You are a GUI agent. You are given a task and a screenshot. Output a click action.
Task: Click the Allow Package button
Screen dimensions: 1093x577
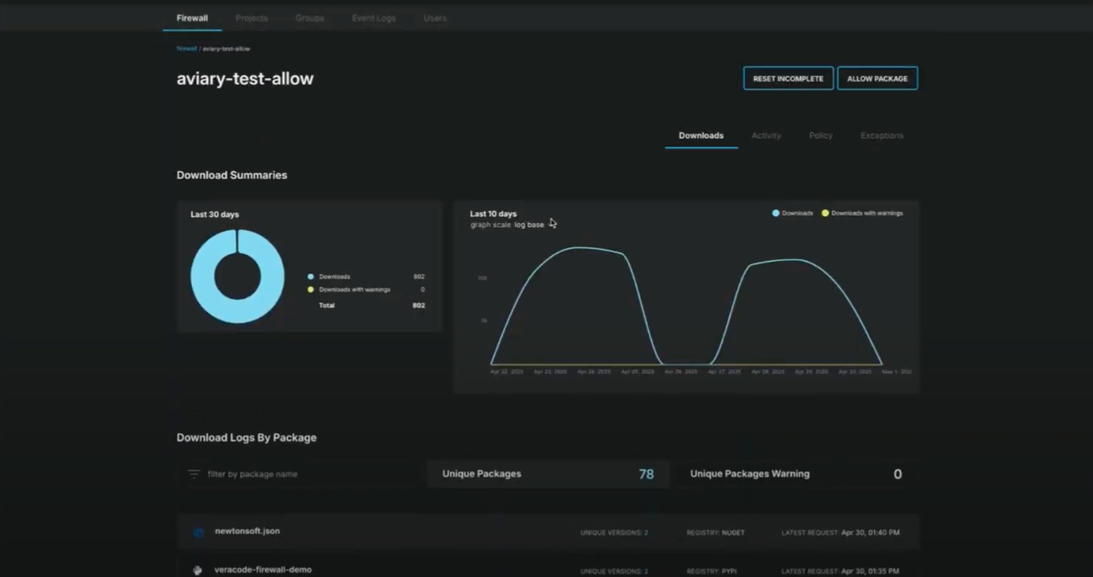tap(877, 79)
